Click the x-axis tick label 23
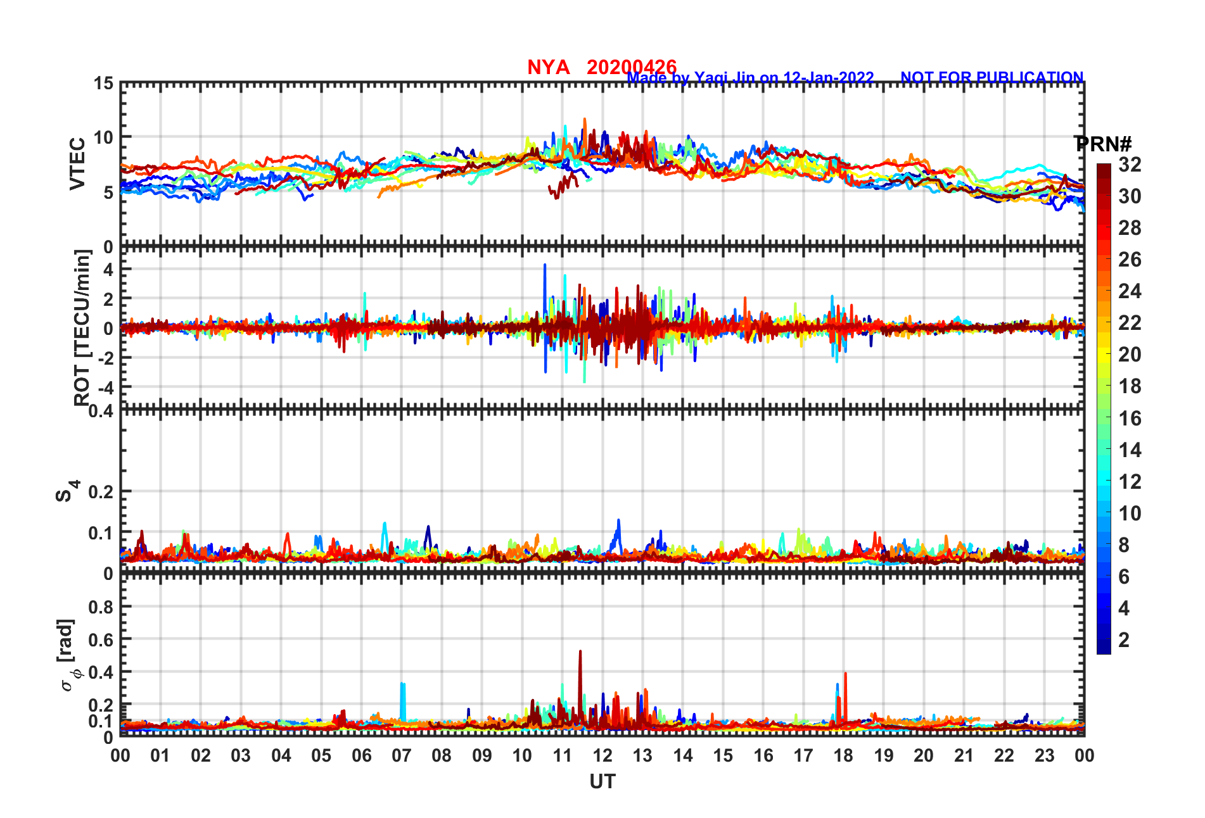 pos(1044,755)
